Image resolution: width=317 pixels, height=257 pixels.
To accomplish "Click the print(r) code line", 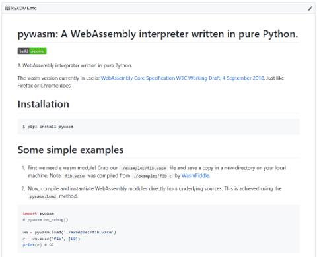I will tap(38, 245).
